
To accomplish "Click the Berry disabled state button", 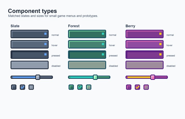I will [x=144, y=65].
